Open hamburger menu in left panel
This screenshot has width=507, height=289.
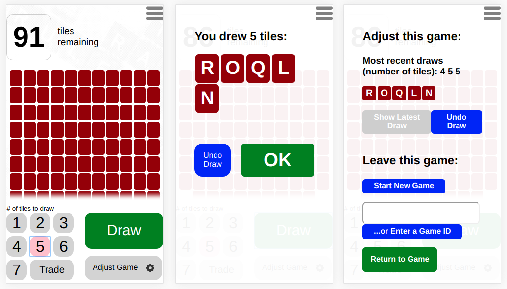tap(155, 13)
